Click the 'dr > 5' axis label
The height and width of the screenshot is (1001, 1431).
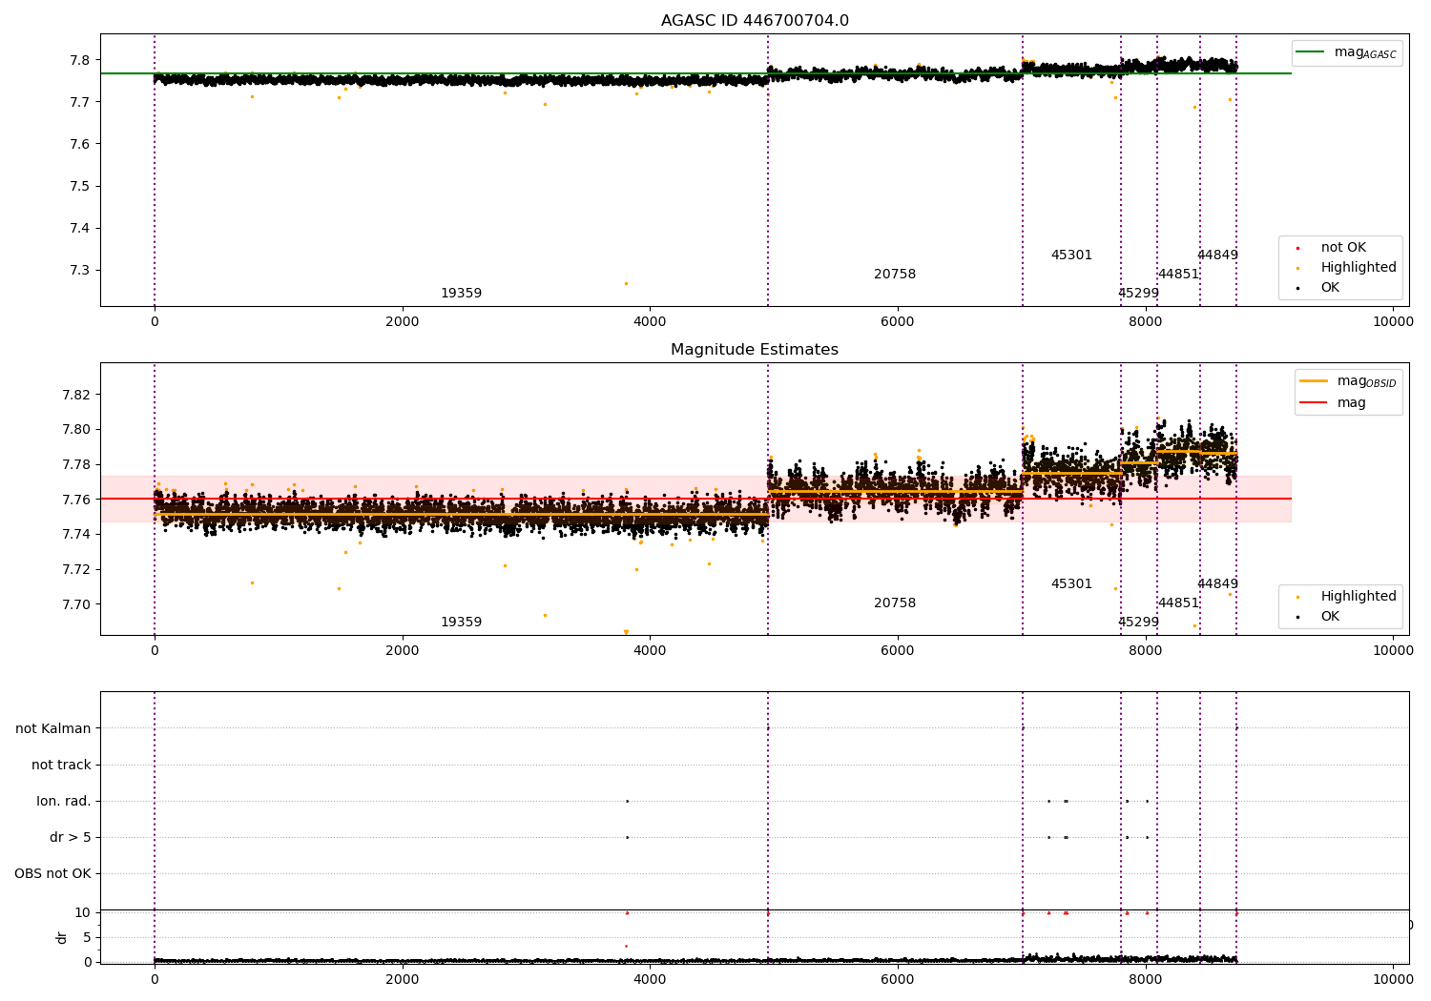(x=71, y=837)
